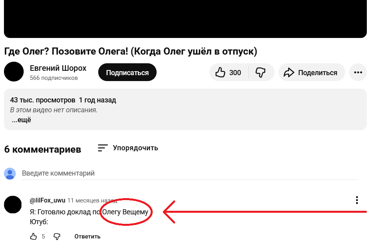Like the video with 300 likes

[228, 72]
